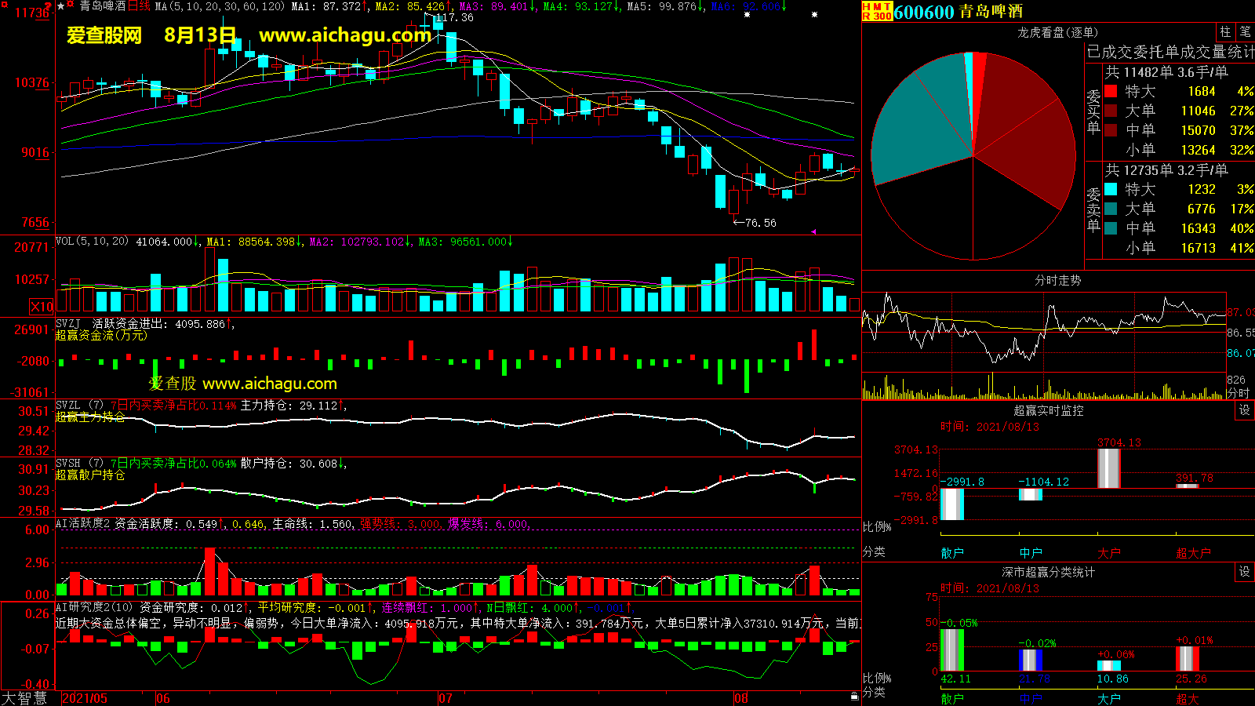Open the 日线 period selector

139,6
